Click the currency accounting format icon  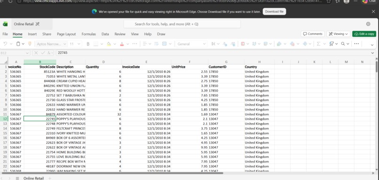pyautogui.click(x=213, y=44)
